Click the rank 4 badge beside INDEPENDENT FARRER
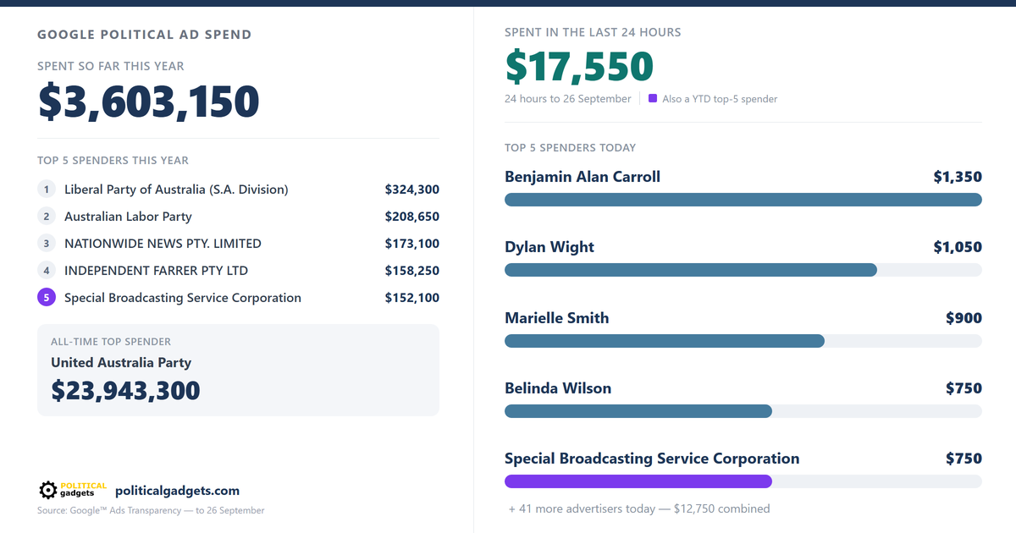Image resolution: width=1016 pixels, height=533 pixels. (x=47, y=271)
